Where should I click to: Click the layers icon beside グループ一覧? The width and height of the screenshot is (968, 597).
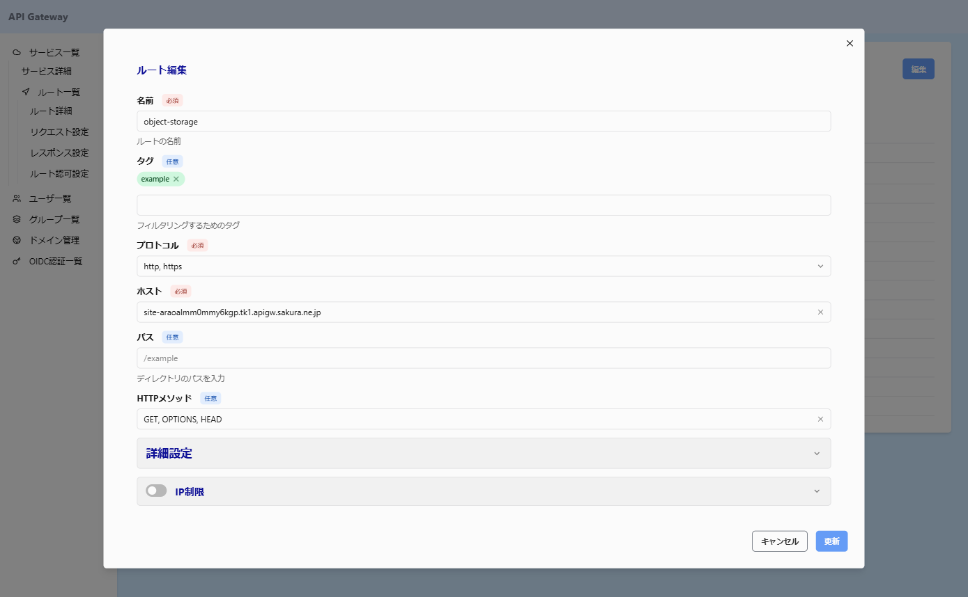tap(17, 220)
